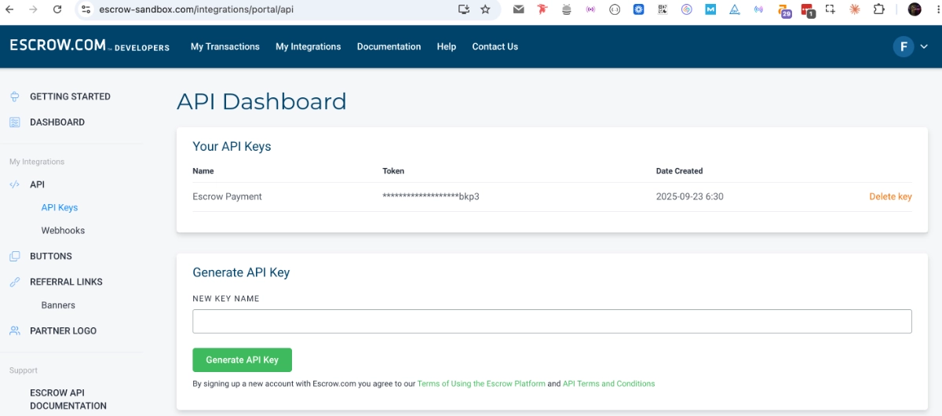The height and width of the screenshot is (416, 942).
Task: Select BUTTONS in sidebar
Action: tap(51, 257)
